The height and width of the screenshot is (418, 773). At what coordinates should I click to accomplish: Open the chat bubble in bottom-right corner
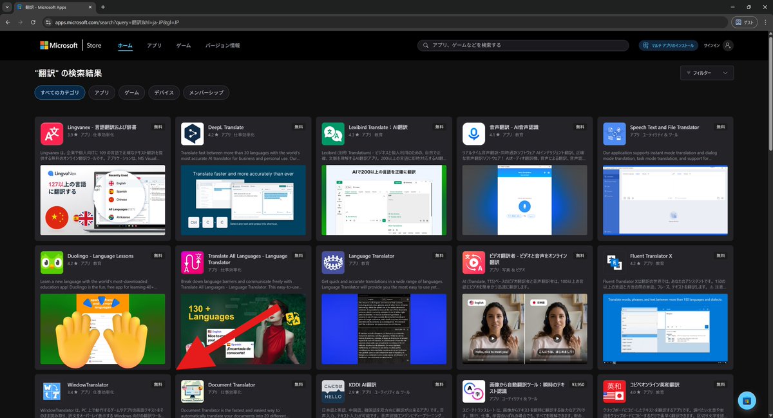747,400
